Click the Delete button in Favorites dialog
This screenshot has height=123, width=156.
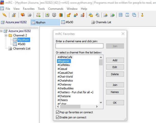(x=115, y=74)
